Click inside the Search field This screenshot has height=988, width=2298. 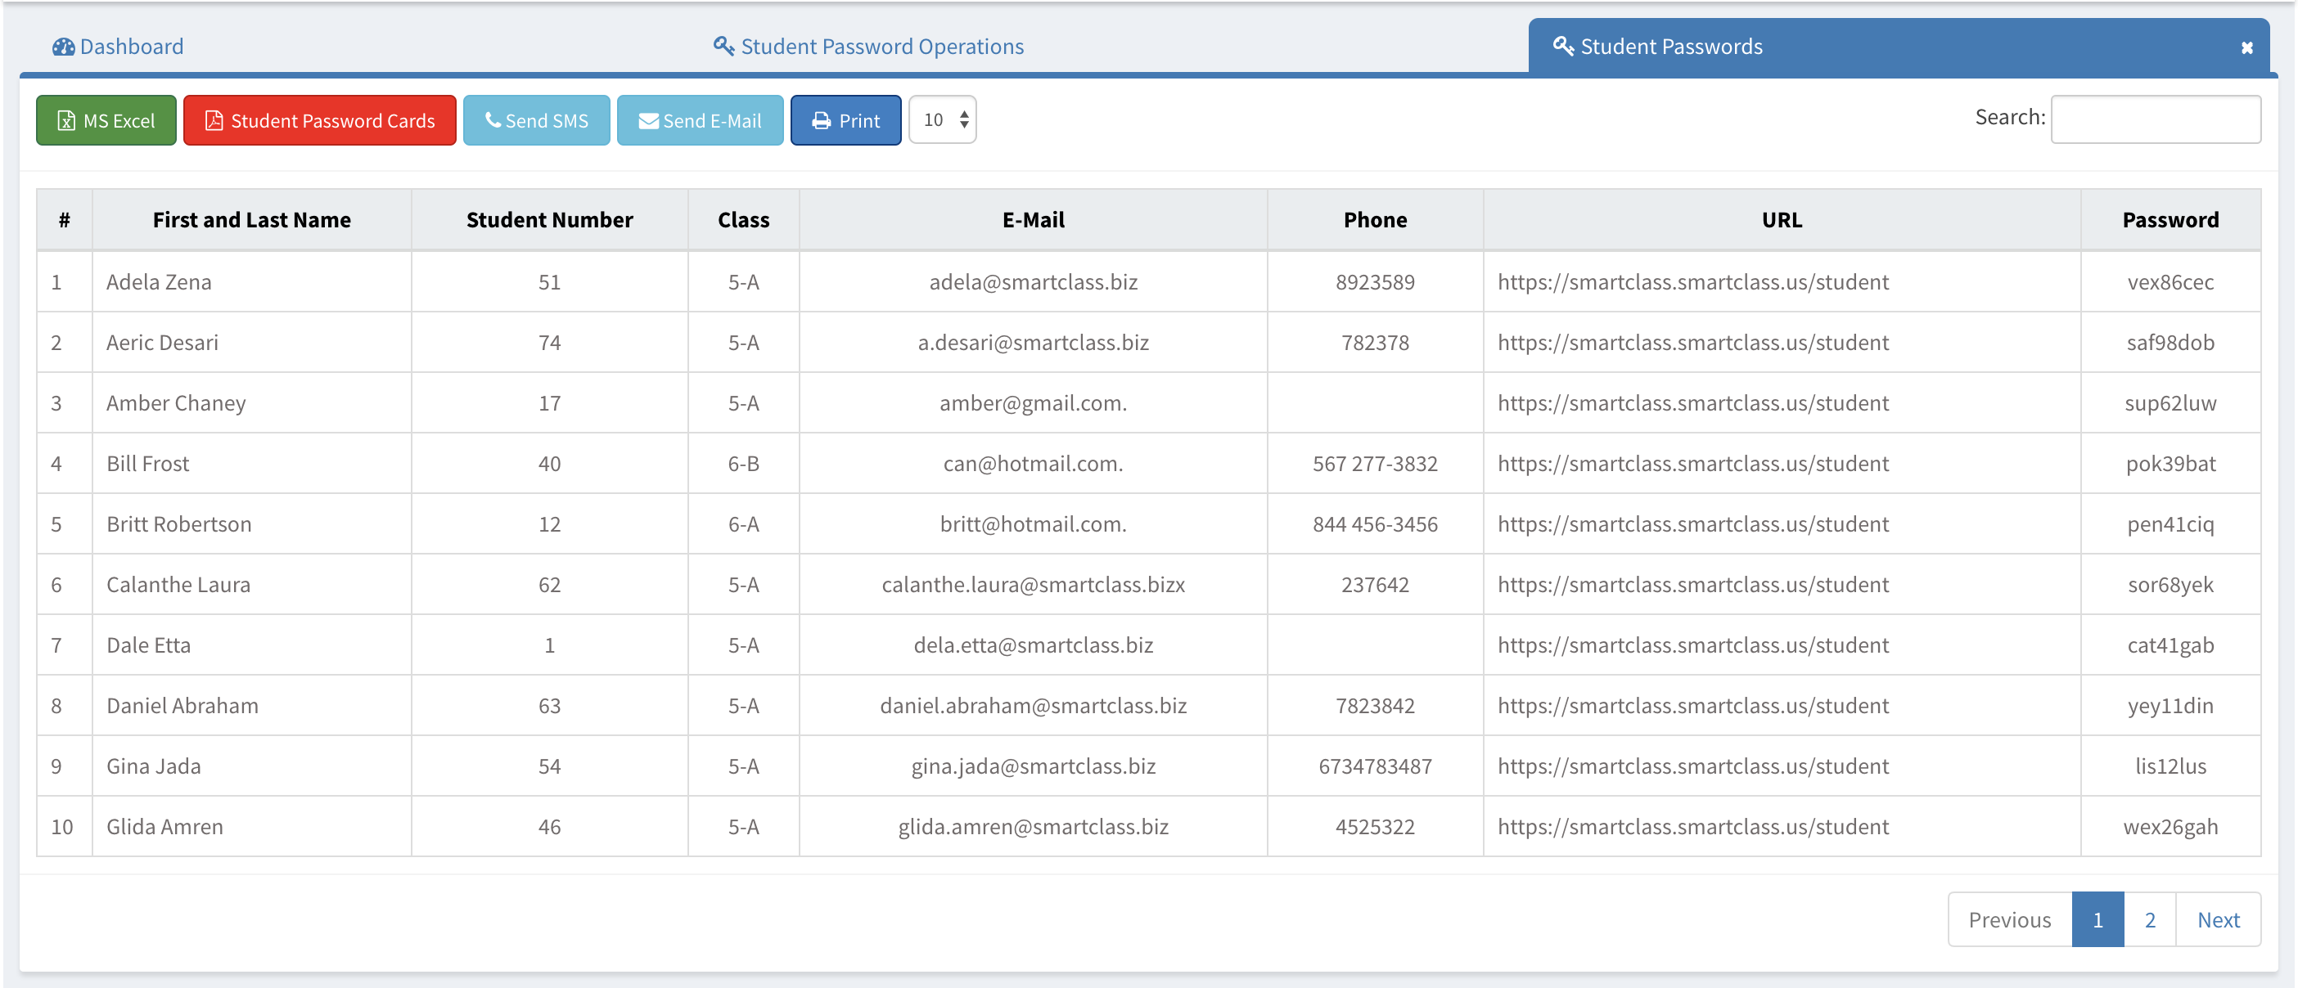[x=2154, y=119]
